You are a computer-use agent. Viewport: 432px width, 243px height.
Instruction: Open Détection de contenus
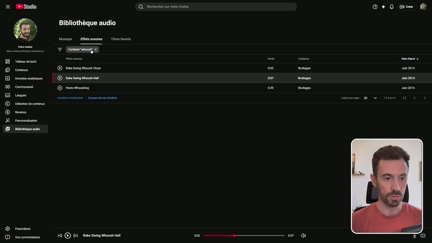(25, 104)
